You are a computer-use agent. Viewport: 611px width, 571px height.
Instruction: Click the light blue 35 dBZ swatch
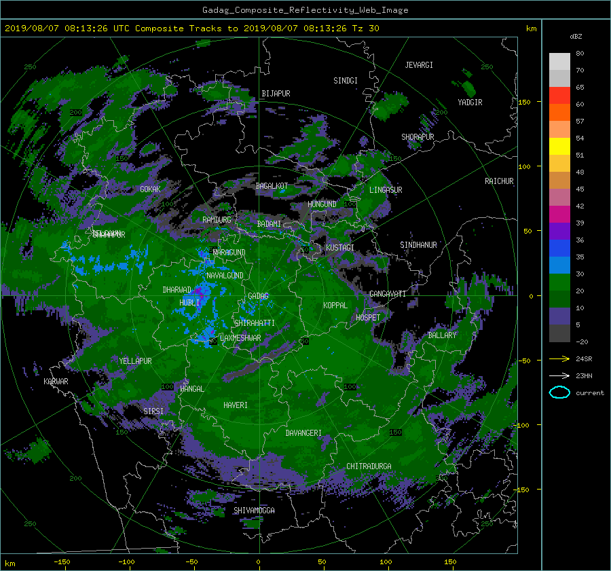click(x=559, y=265)
